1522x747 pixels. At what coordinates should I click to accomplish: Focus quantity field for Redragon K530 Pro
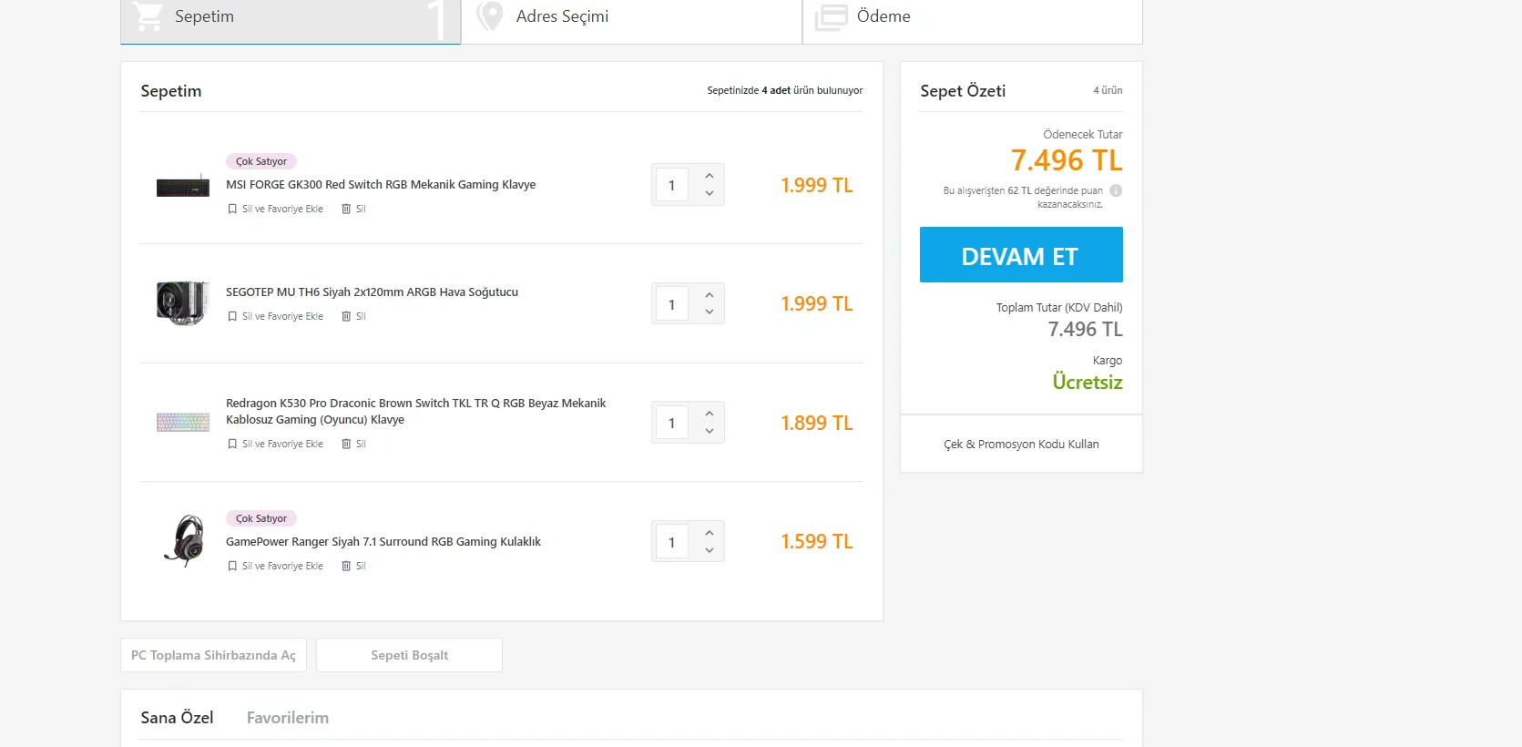pos(672,423)
